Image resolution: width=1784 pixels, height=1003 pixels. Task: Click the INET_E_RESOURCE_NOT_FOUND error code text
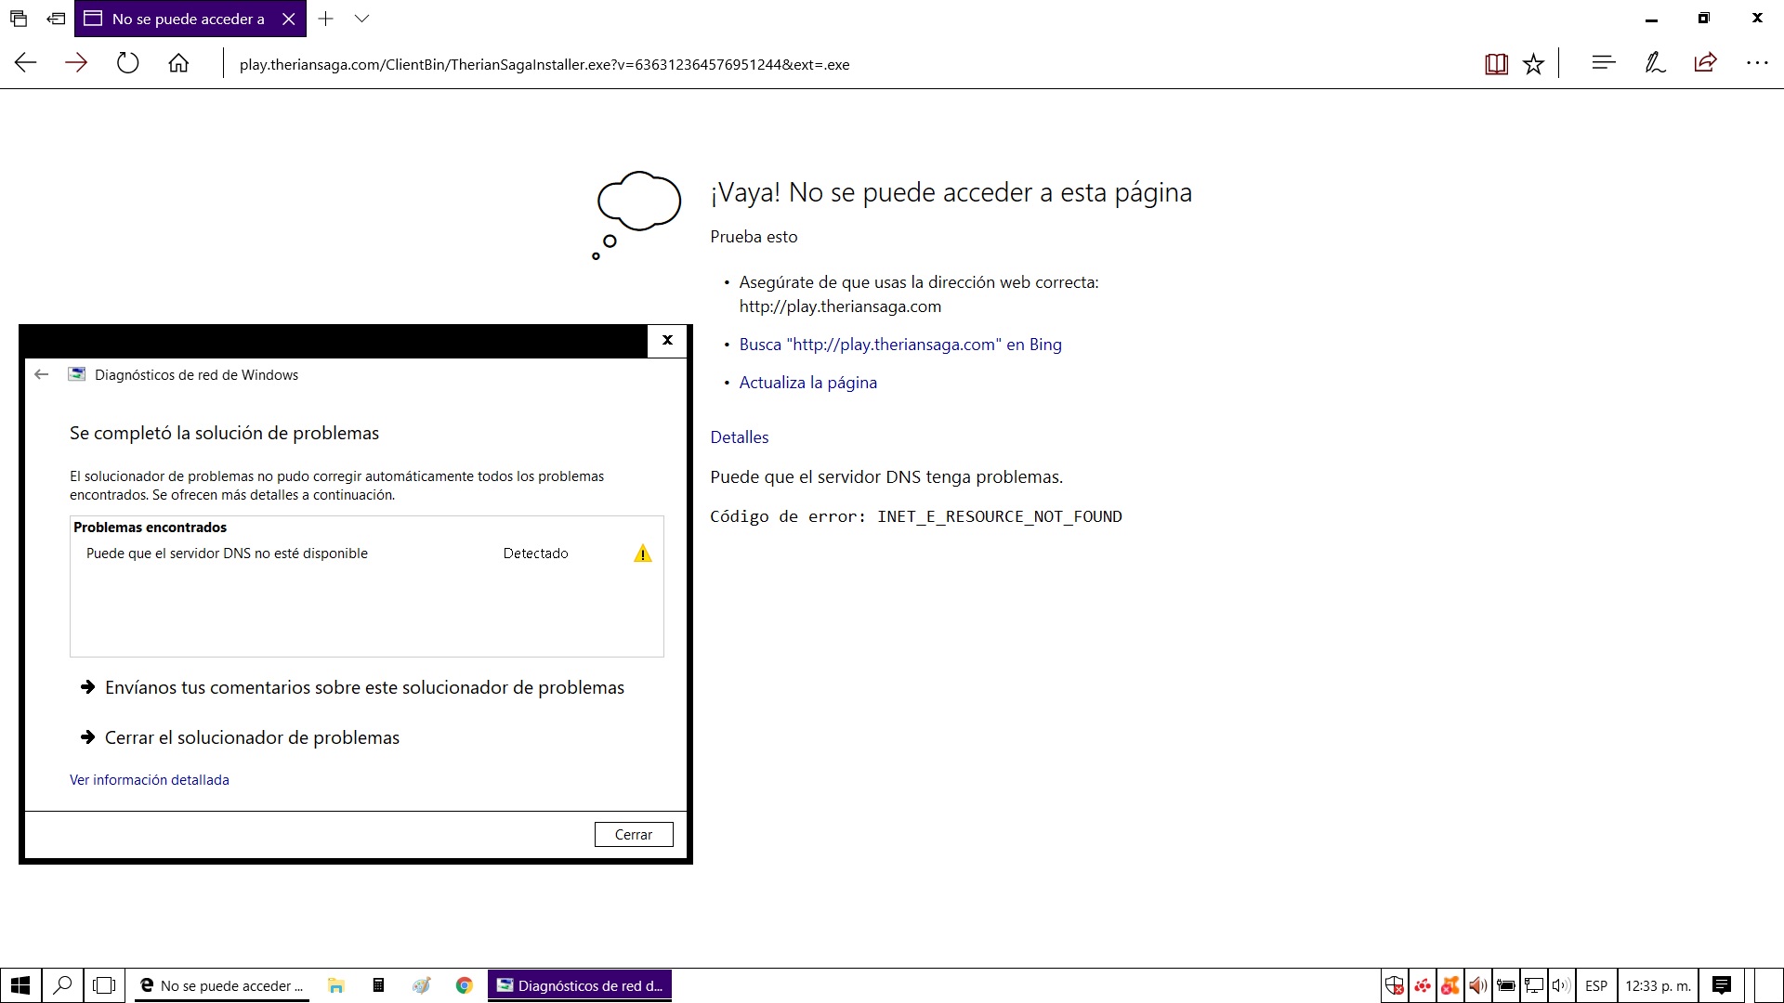pyautogui.click(x=1000, y=516)
